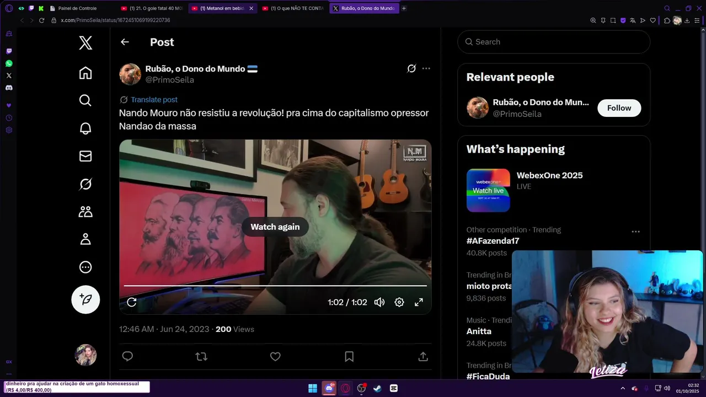Compose a new post with feather button
This screenshot has width=706, height=397.
coord(85,299)
